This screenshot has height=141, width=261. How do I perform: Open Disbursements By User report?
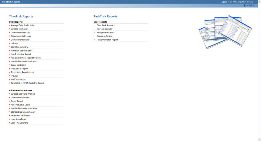click(x=21, y=36)
